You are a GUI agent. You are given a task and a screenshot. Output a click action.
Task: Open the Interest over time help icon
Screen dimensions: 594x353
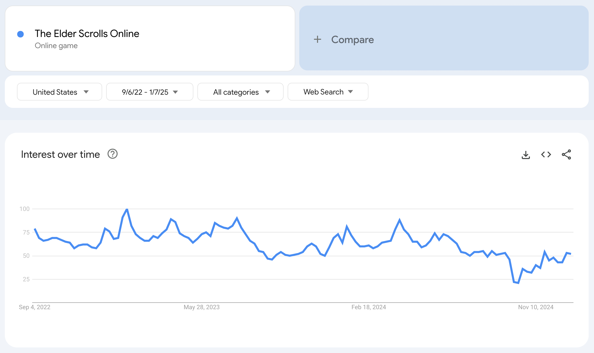[113, 154]
